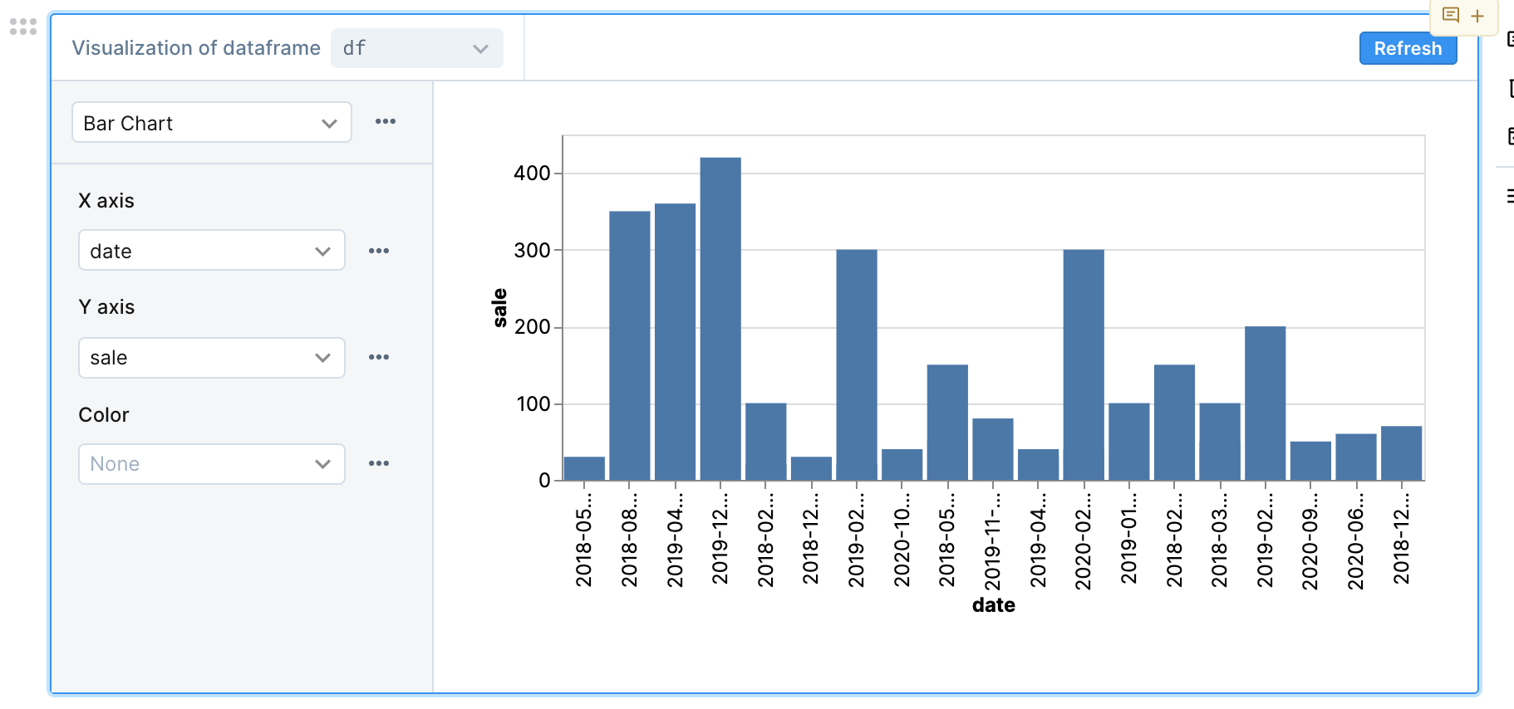Click the tallest bar near 2019-12
1514x709 pixels.
click(x=720, y=319)
